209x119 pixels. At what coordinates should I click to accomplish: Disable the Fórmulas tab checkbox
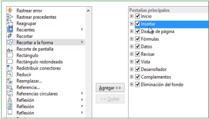[137, 39]
